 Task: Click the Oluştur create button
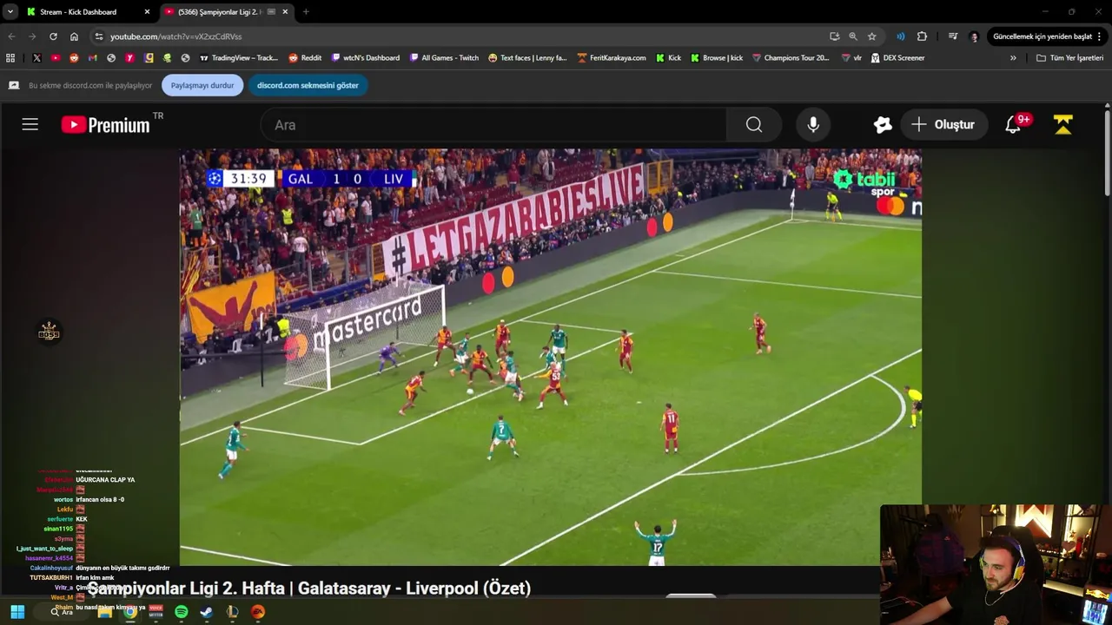943,124
